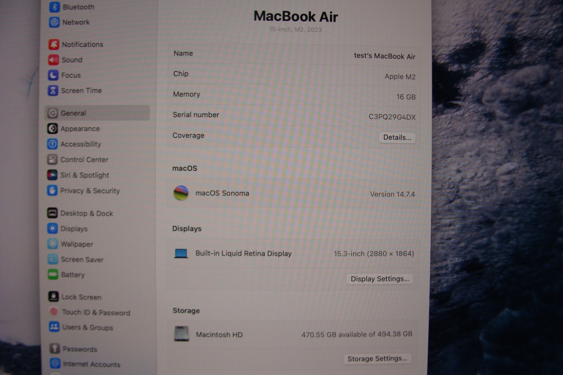Screen dimensions: 563x375
Task: Click the Coverage Details button
Action: [397, 138]
